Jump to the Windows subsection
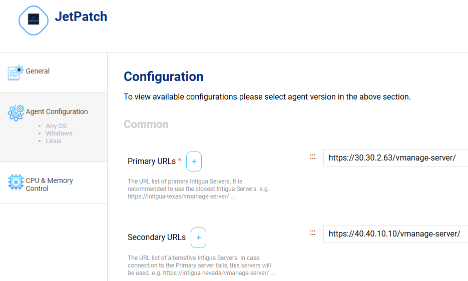The width and height of the screenshot is (468, 281). (59, 133)
